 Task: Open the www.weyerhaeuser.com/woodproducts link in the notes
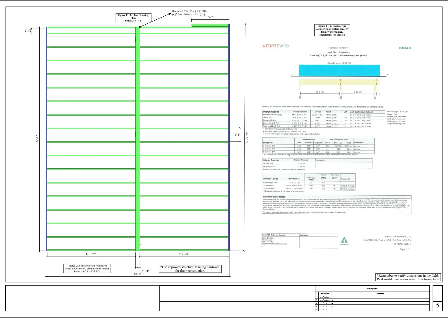[391, 208]
